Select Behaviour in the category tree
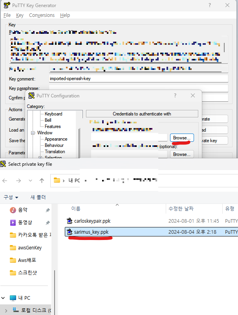 coord(54,145)
